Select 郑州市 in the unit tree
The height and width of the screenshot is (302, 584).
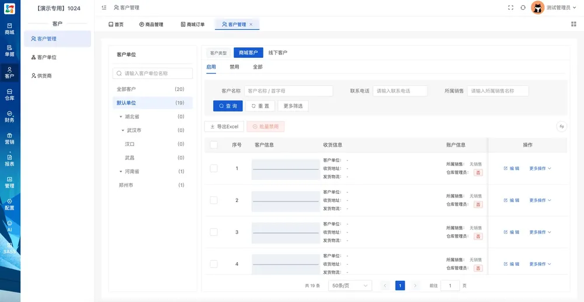pos(152,185)
